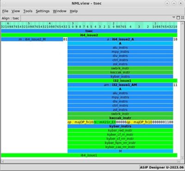Viewport: 185px width, 171px height.
Task: Select the i64_issue1 row
Action: click(89, 155)
